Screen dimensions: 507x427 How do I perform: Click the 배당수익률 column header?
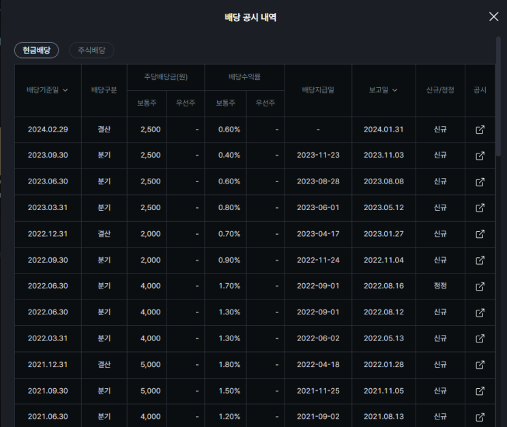click(x=244, y=77)
